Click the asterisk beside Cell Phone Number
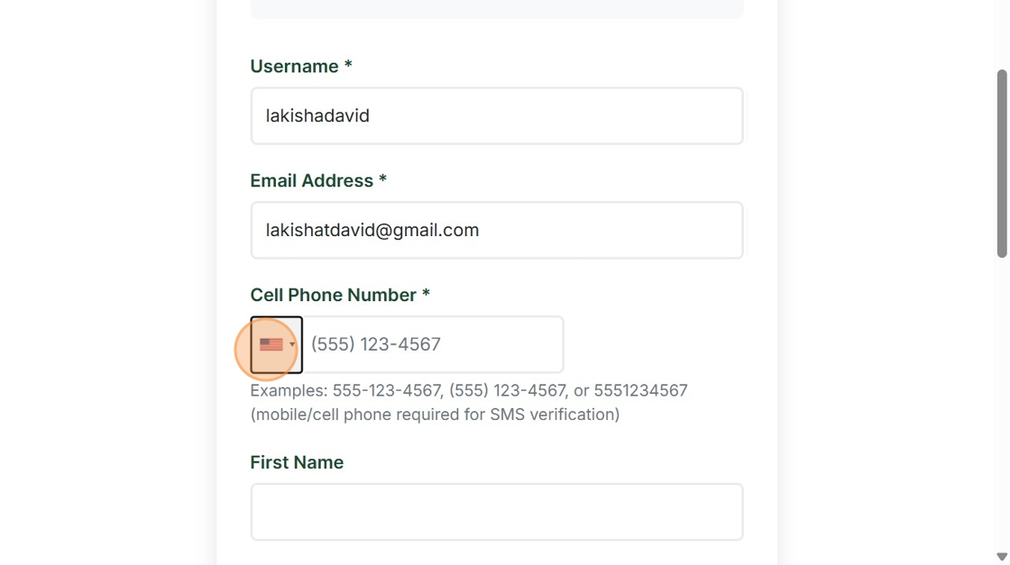This screenshot has width=1010, height=565. point(426,295)
